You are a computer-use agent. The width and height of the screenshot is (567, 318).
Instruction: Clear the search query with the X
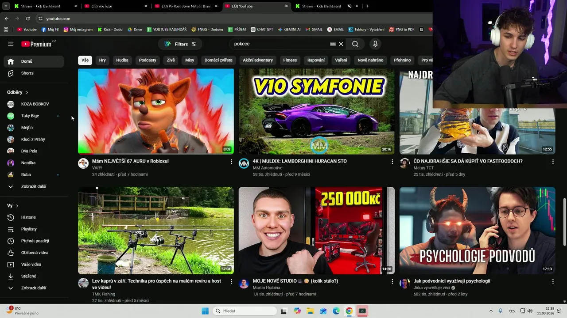(x=341, y=44)
